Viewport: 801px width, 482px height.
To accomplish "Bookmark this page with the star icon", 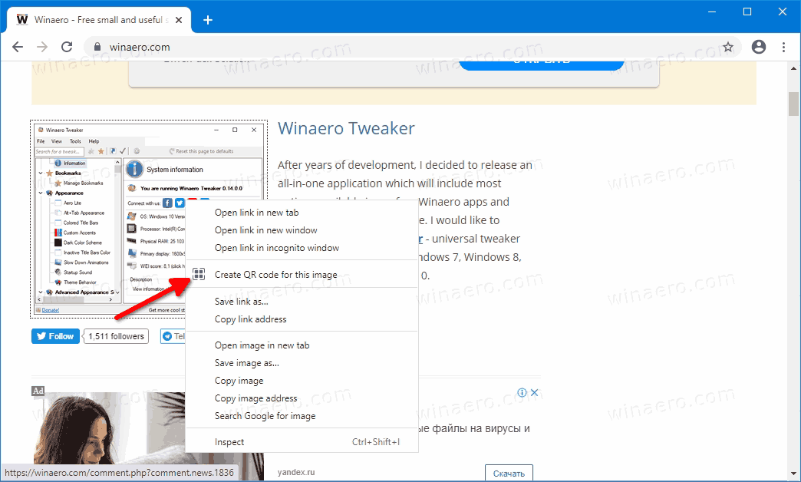I will pos(728,47).
